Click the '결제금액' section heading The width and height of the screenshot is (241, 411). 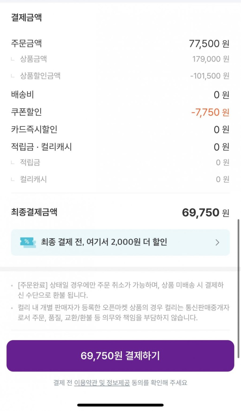pos(26,17)
